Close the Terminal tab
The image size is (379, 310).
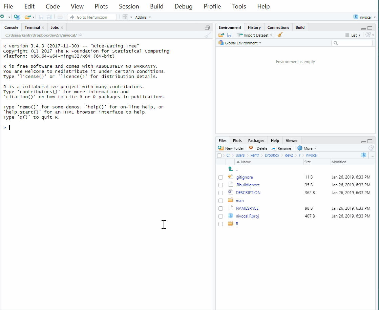[43, 27]
